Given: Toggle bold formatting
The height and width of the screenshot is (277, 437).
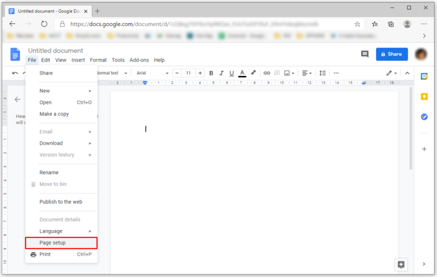Looking at the screenshot, I should click(211, 73).
